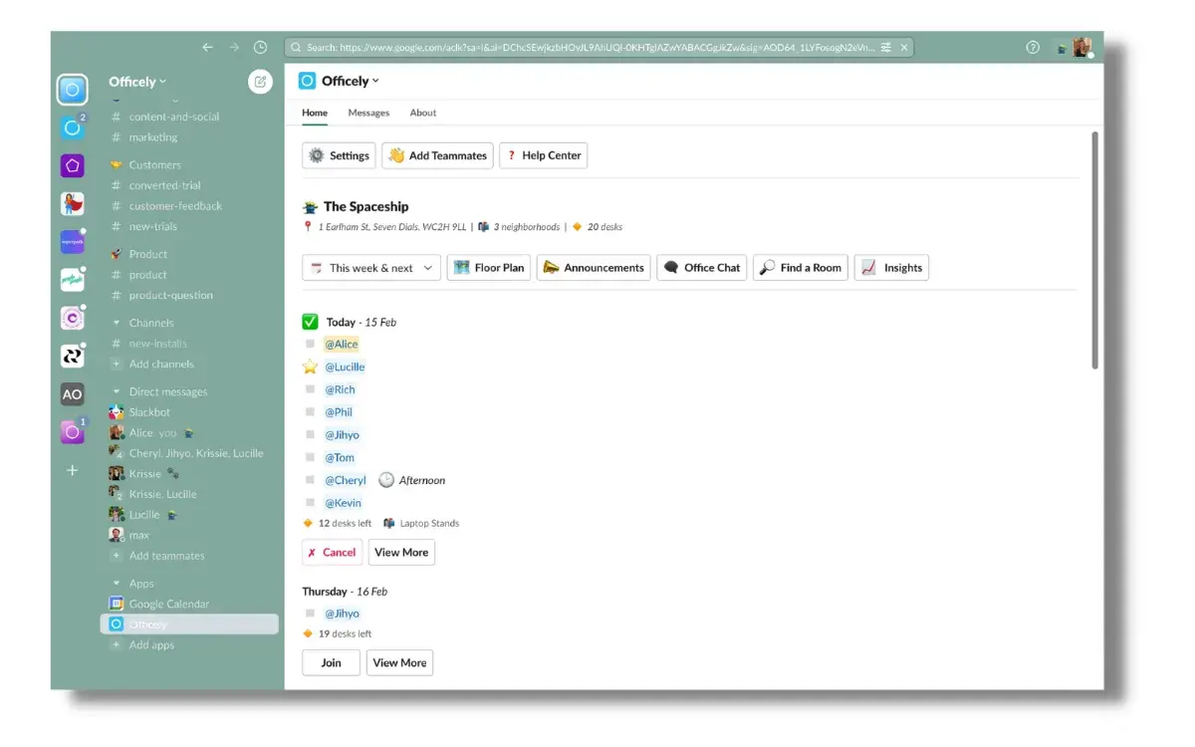This screenshot has width=1195, height=747.
Task: Toggle the square beside @Tom
Action: pos(310,458)
